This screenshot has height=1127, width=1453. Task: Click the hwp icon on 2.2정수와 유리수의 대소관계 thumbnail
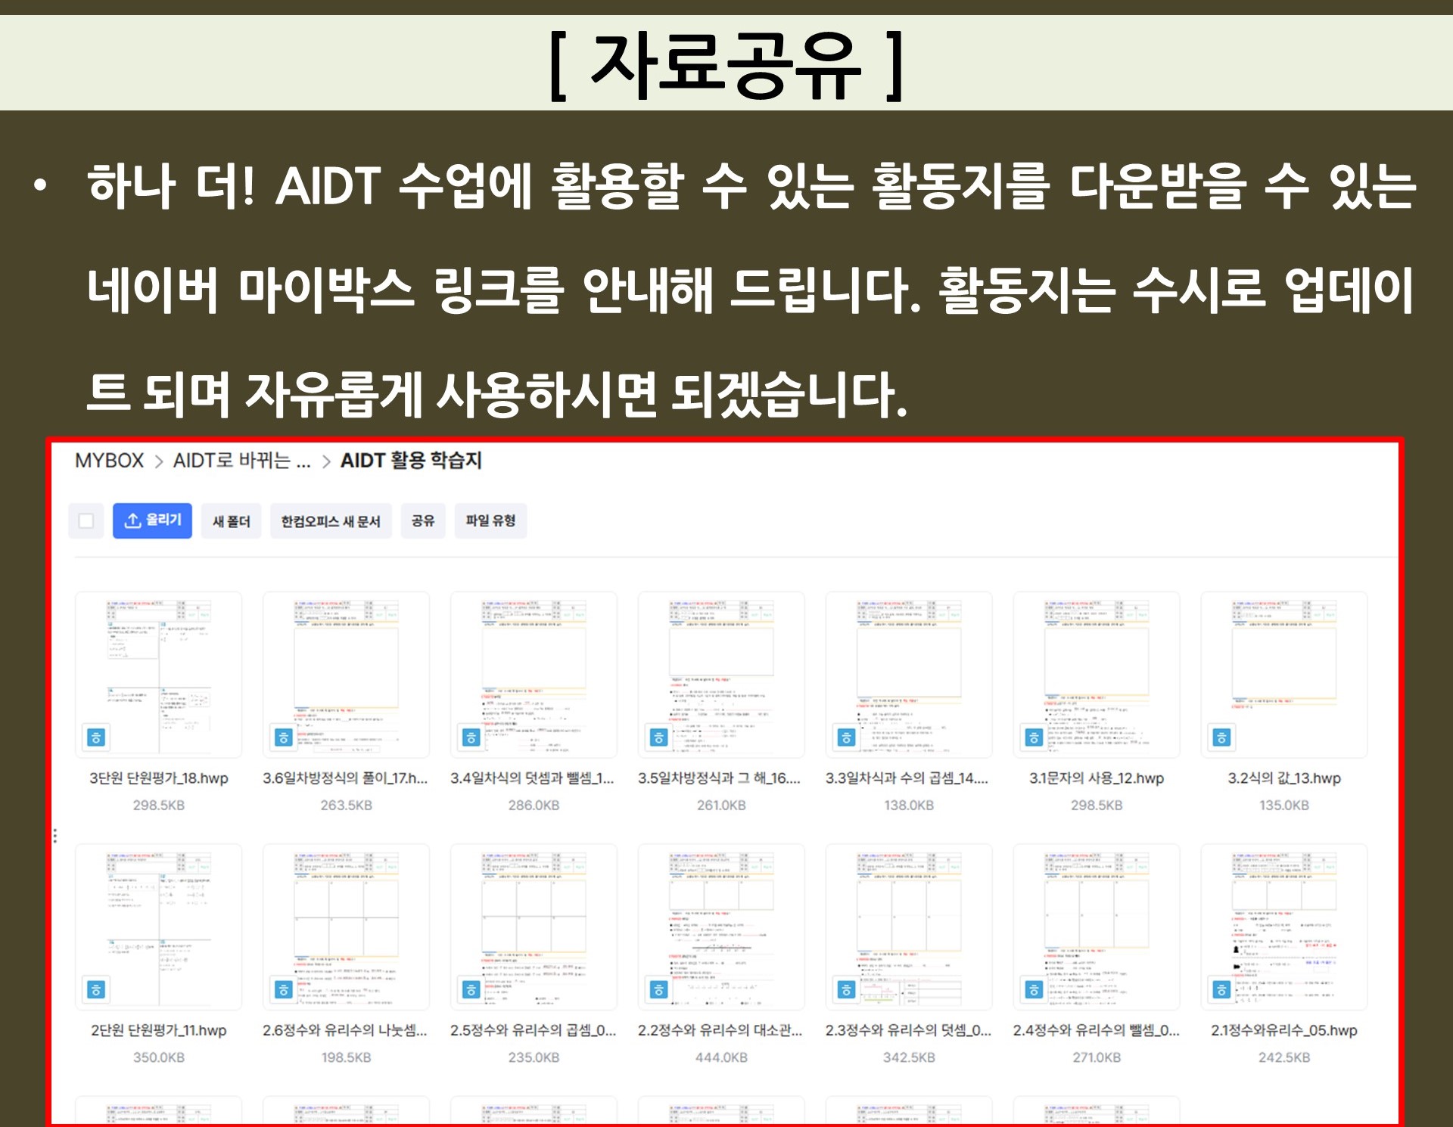click(x=659, y=989)
